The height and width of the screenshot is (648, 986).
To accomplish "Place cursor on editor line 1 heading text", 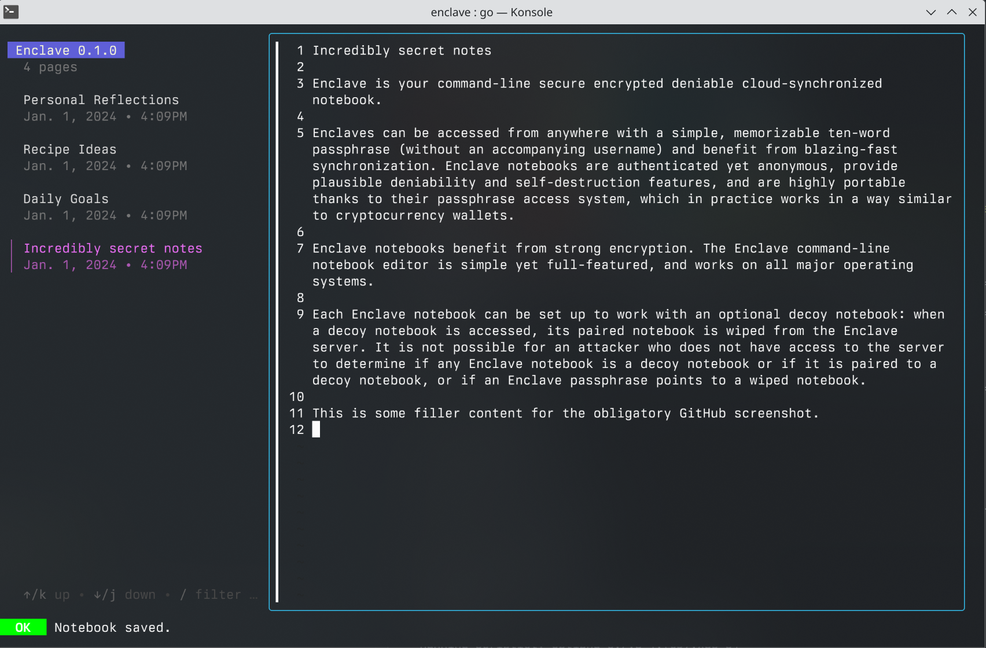I will pyautogui.click(x=402, y=51).
